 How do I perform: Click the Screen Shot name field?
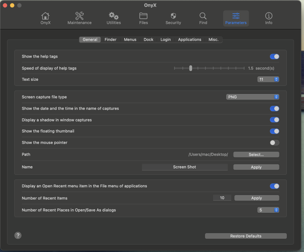click(x=185, y=167)
